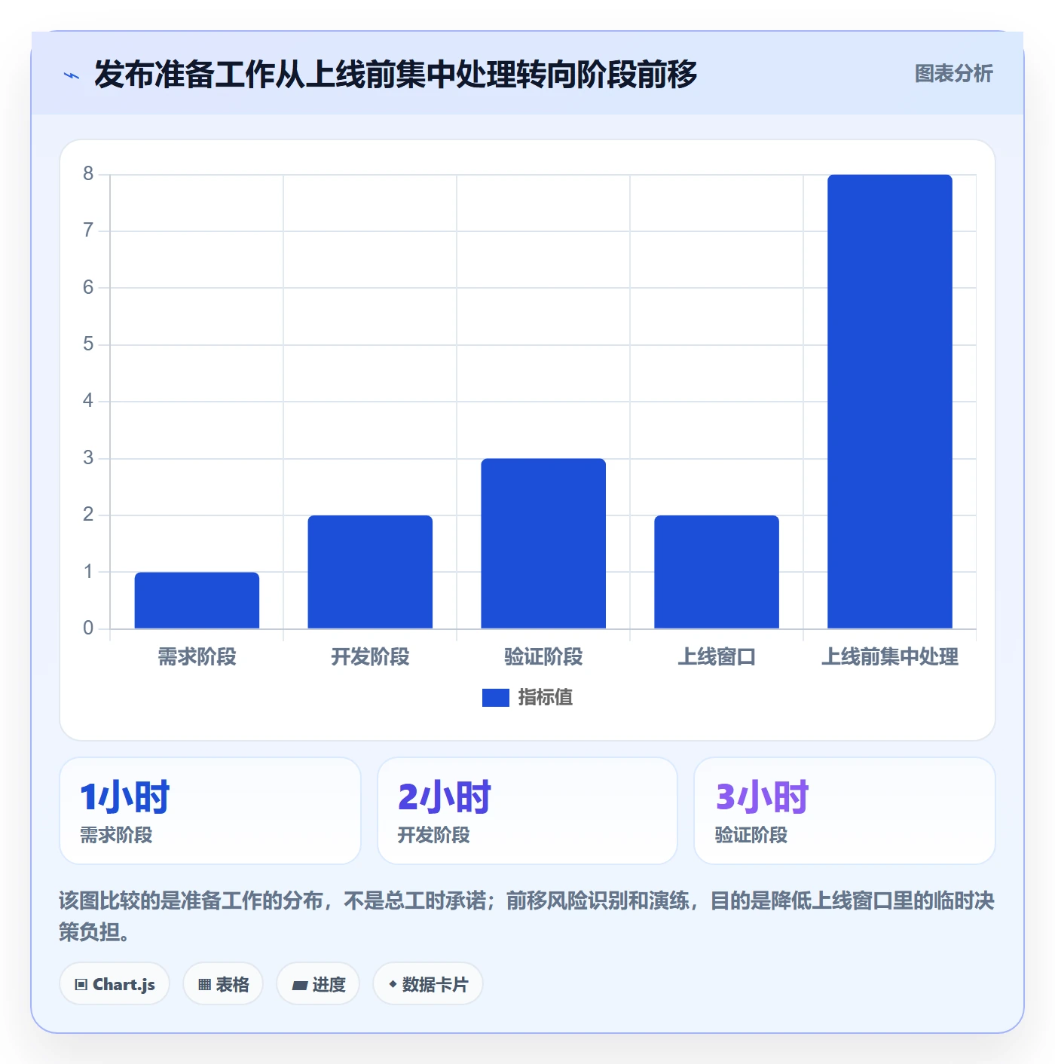The image size is (1055, 1064).
Task: Click the description paragraph starting 该图比较的是
Action: click(x=527, y=916)
